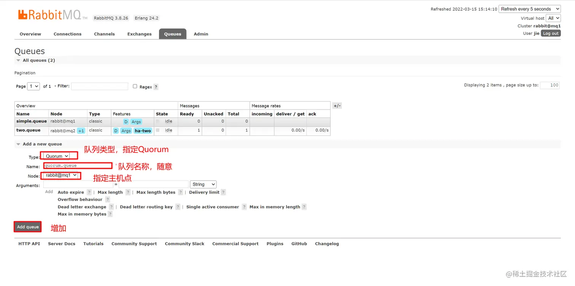This screenshot has width=575, height=286.
Task: Go to the Admin tab
Action: pos(201,34)
